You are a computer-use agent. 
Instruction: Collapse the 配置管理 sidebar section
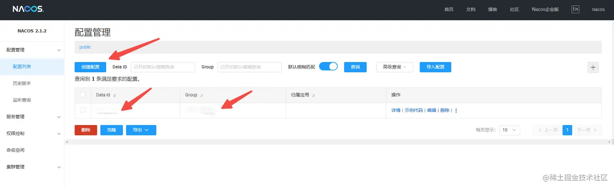pyautogui.click(x=32, y=50)
